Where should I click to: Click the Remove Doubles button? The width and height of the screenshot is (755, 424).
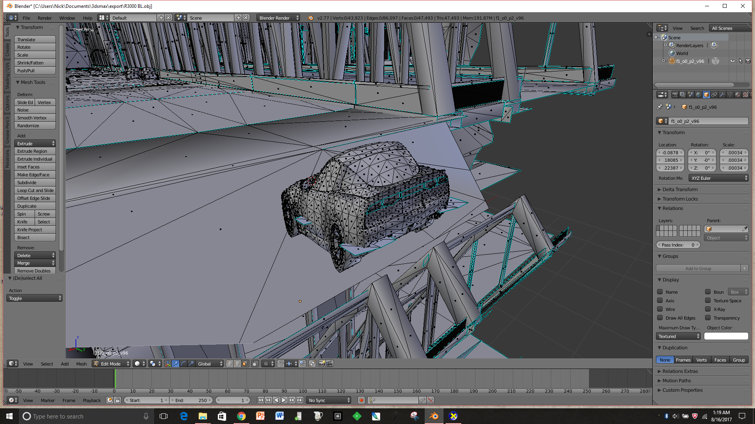(34, 271)
